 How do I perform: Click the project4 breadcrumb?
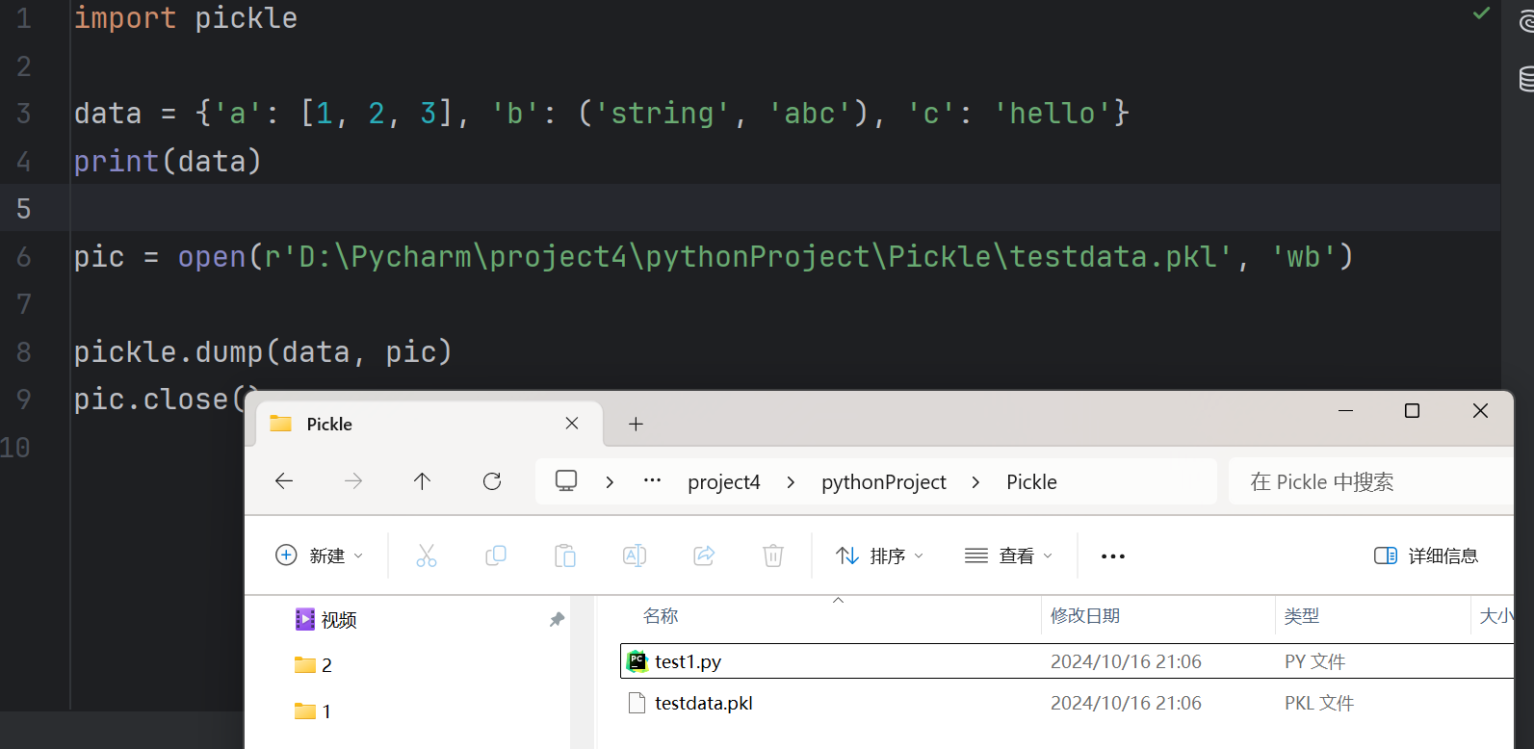coord(724,481)
